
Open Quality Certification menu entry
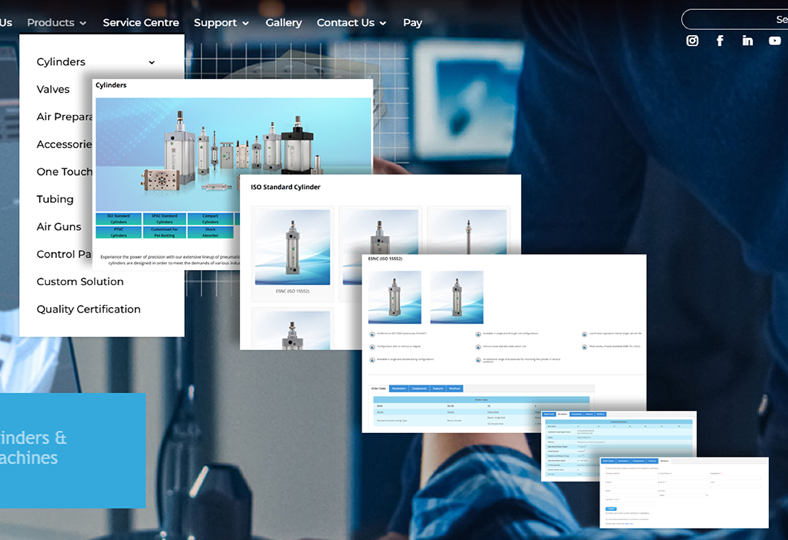point(88,309)
